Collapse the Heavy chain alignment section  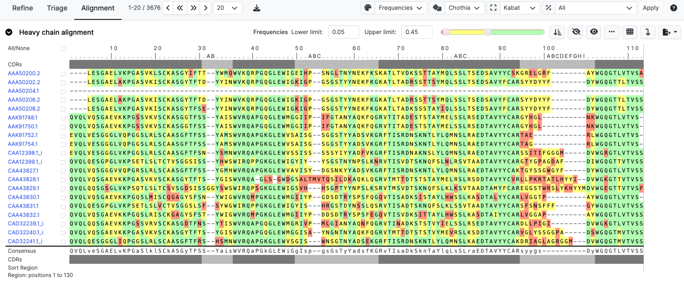pos(9,32)
